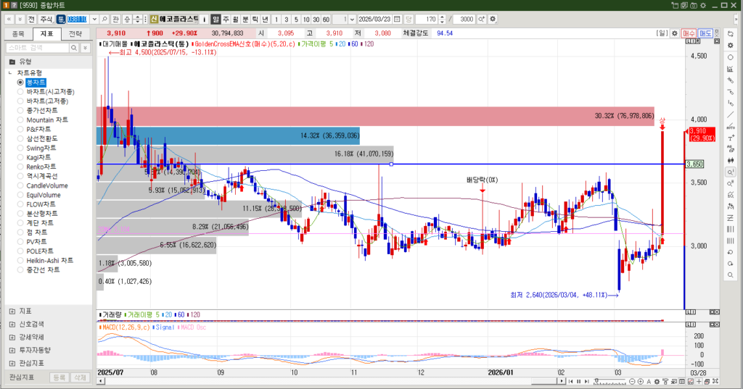Click the stock info 'i' icon
The height and width of the screenshot is (389, 743).
[x=204, y=18]
